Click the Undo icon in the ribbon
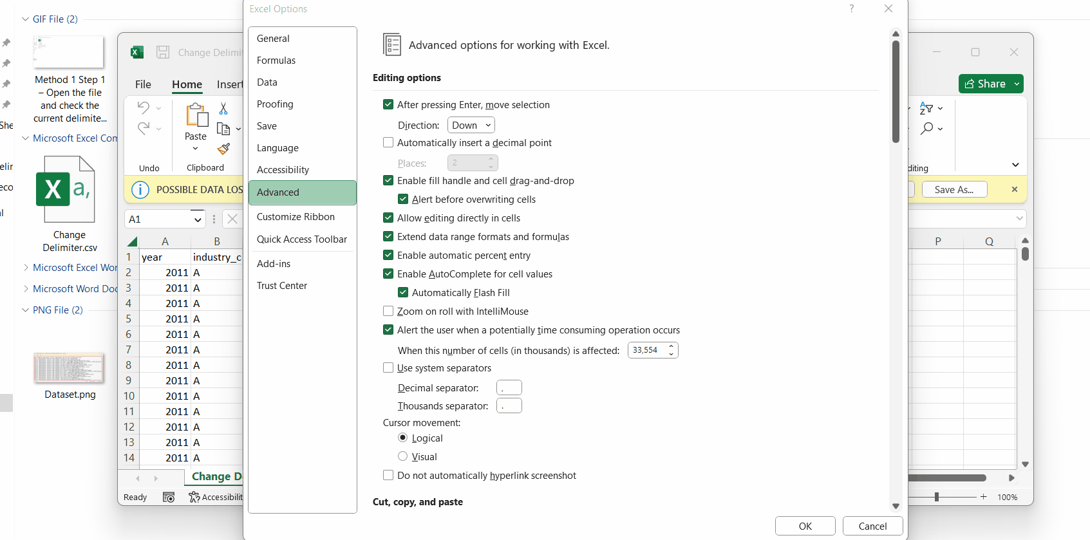The width and height of the screenshot is (1090, 540). [x=142, y=107]
